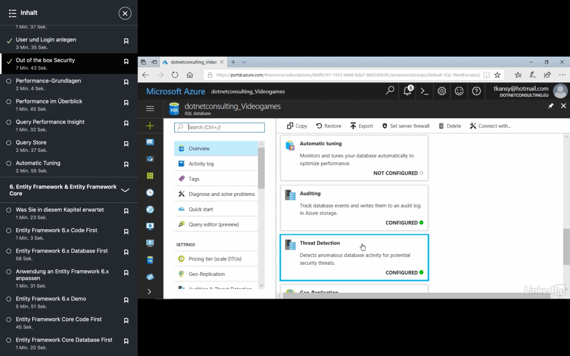Image resolution: width=570 pixels, height=356 pixels.
Task: Expand the Azure left sidebar chevron
Action: pyautogui.click(x=150, y=291)
